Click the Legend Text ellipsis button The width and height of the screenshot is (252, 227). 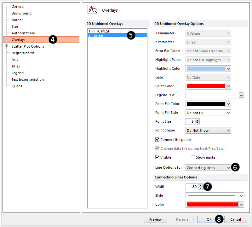point(241,95)
